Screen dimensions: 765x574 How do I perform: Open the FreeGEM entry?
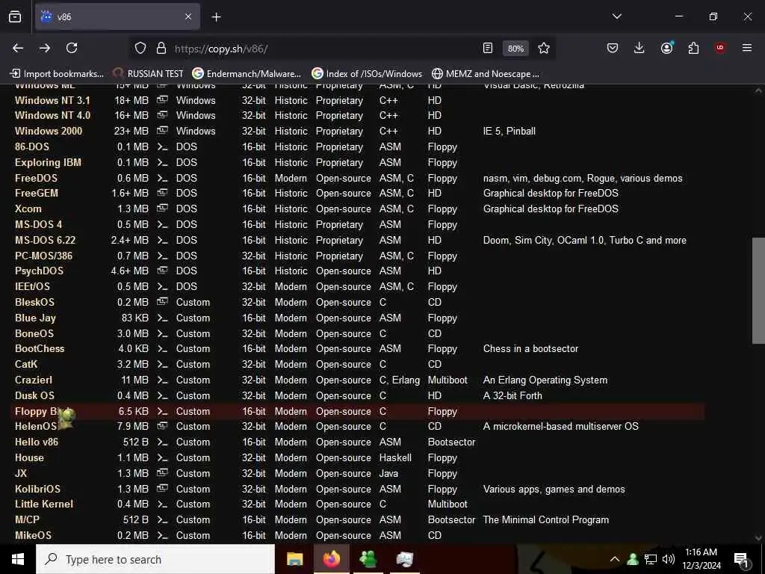36,194
